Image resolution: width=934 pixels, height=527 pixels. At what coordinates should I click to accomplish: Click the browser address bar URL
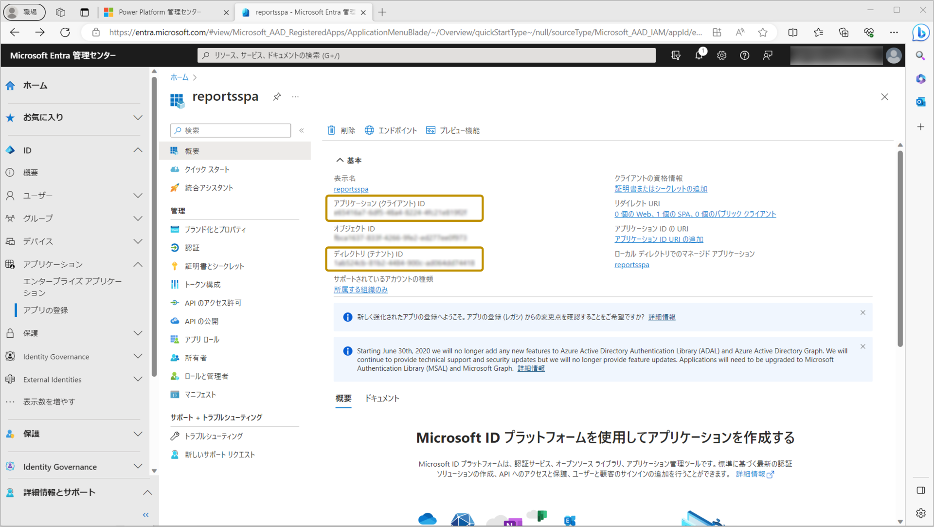point(405,32)
